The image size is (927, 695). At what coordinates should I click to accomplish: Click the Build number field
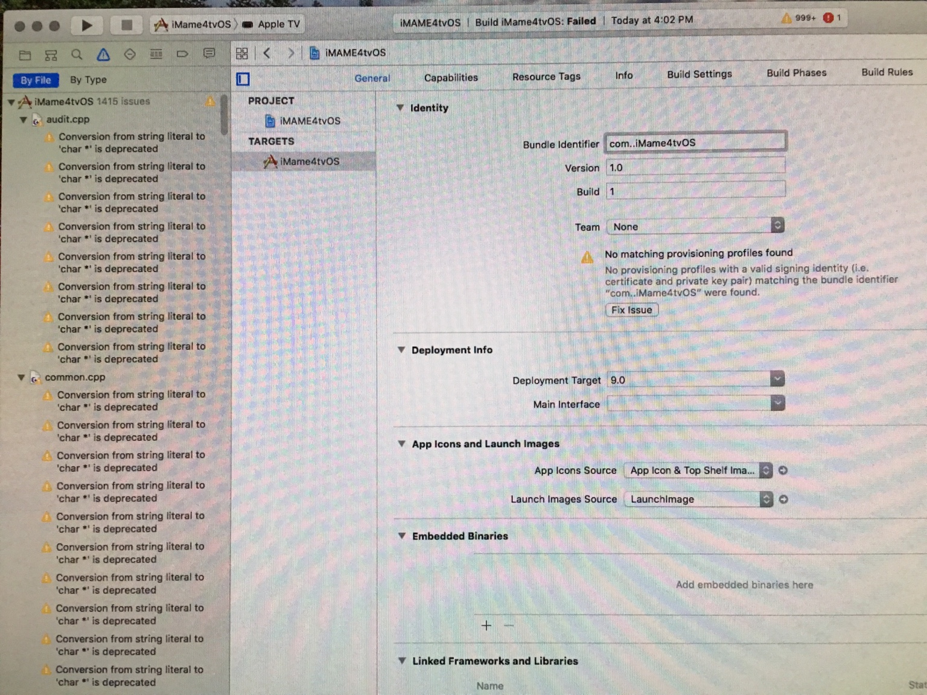(695, 191)
